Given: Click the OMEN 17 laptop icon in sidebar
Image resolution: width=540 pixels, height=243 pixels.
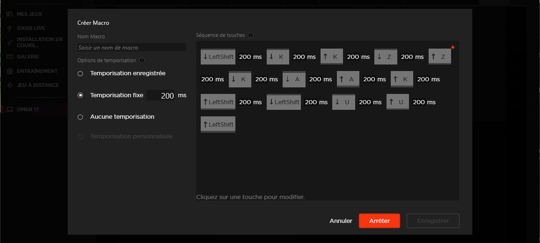Looking at the screenshot, I should click(x=10, y=110).
